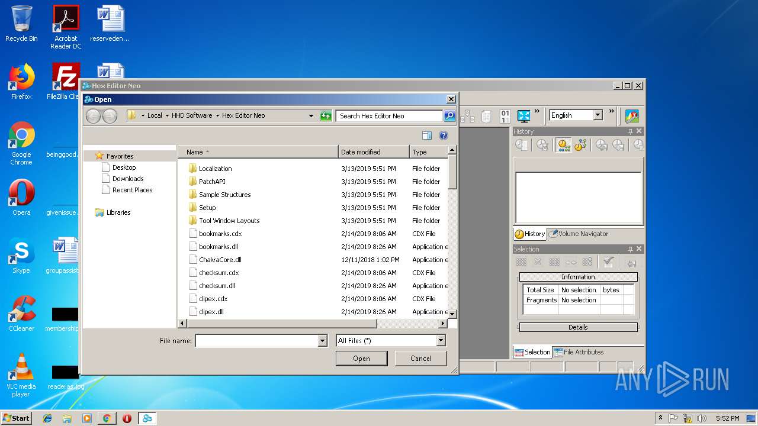Expand breadcrumb arrow before Hex Editor Neo
This screenshot has width=758, height=426.
(217, 116)
